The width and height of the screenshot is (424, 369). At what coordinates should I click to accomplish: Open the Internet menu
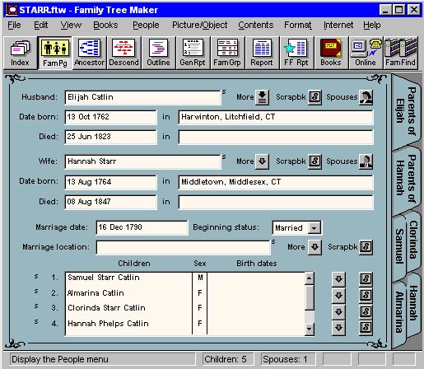tap(338, 25)
